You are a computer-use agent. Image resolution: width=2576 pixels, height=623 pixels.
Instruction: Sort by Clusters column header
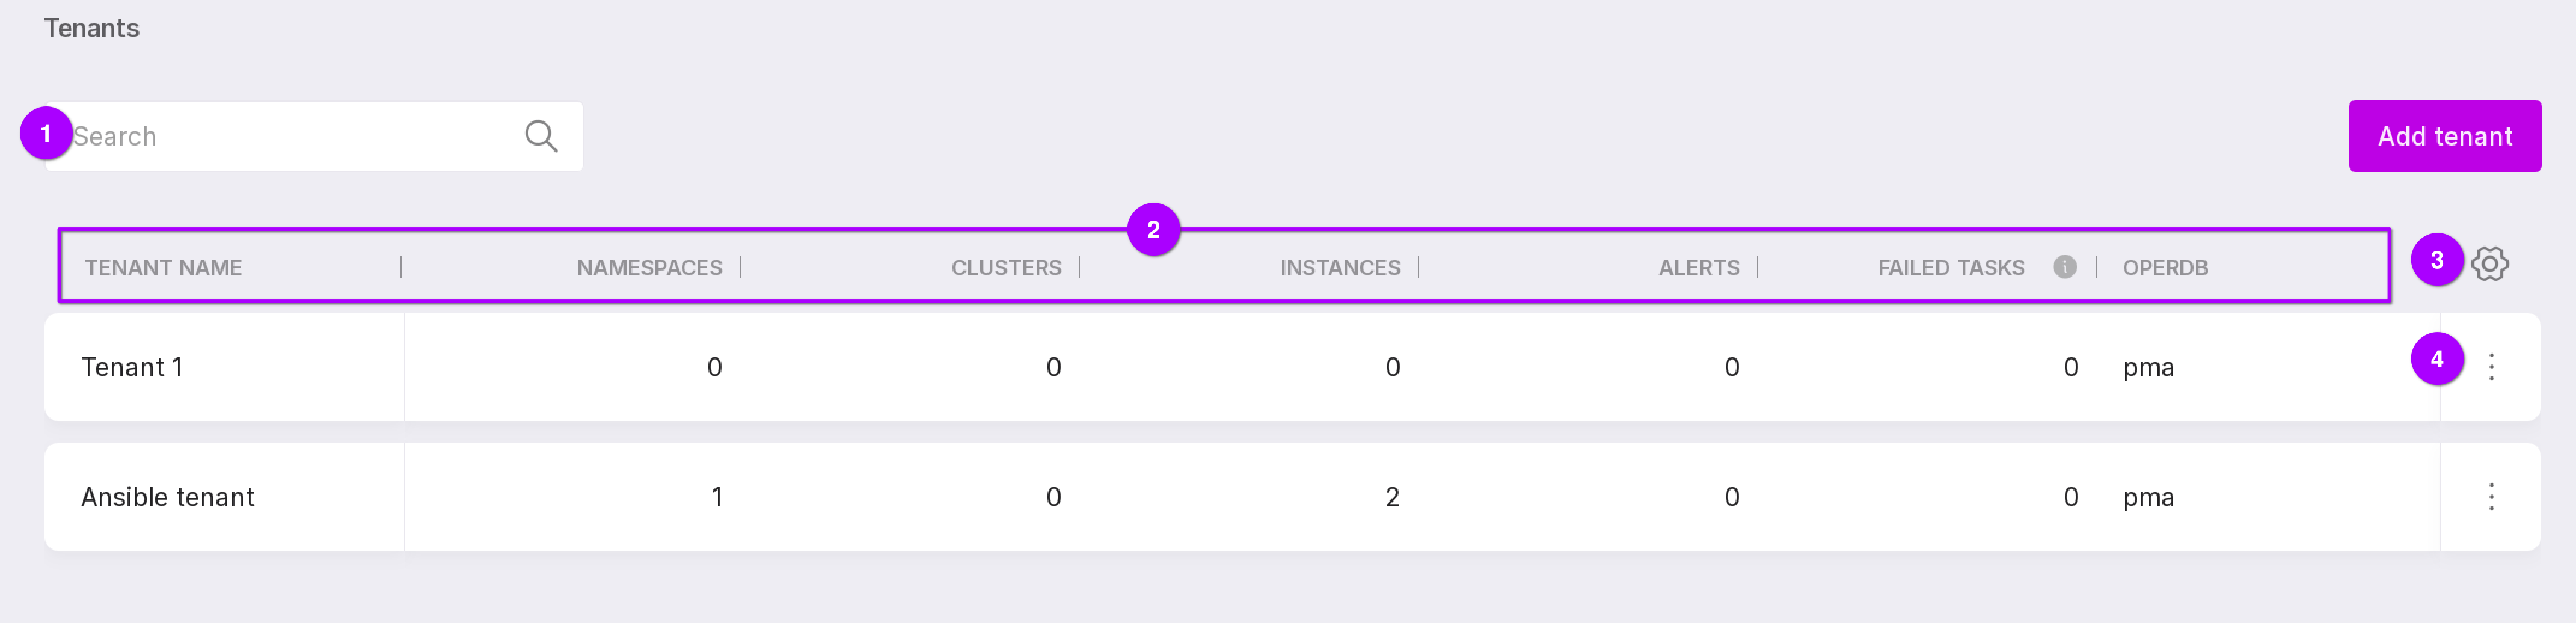tap(1006, 268)
